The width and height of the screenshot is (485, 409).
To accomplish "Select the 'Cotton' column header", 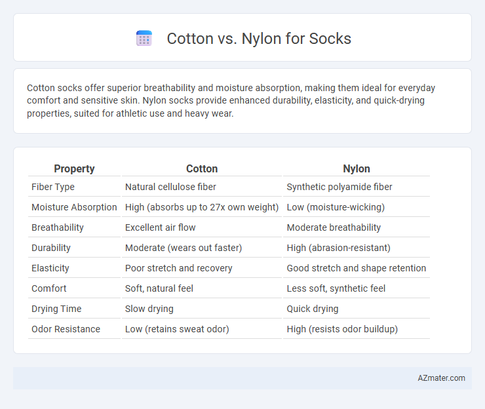I will point(202,168).
